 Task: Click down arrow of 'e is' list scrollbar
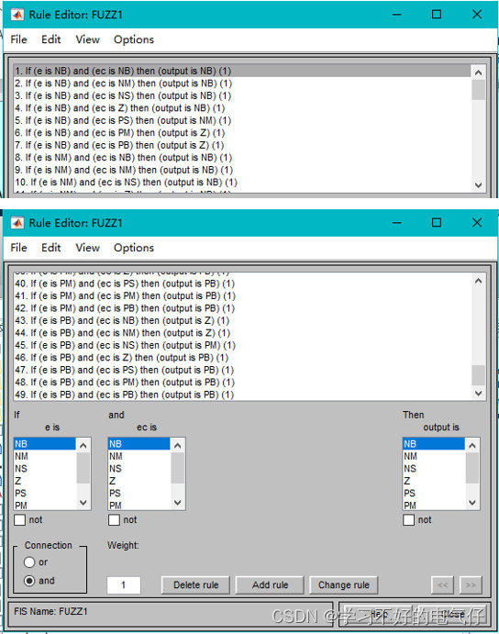(83, 503)
